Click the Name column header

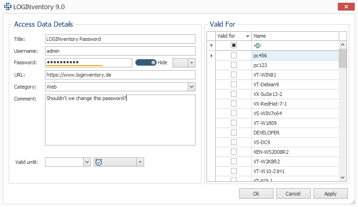pos(295,36)
